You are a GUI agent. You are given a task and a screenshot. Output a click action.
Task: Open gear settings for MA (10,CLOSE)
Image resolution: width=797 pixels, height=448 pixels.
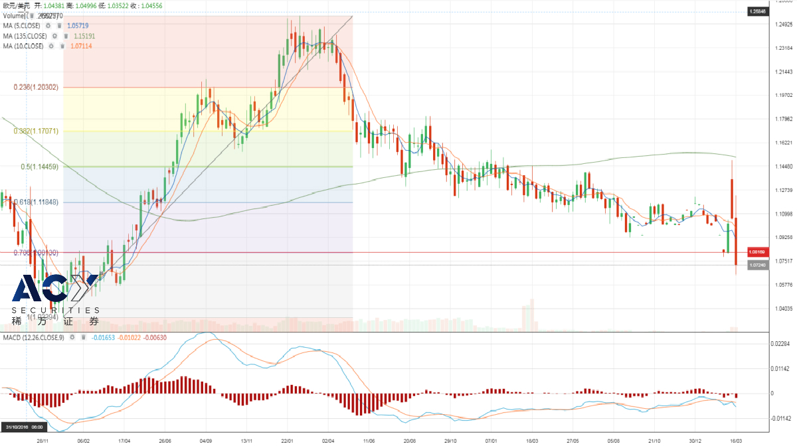50,46
